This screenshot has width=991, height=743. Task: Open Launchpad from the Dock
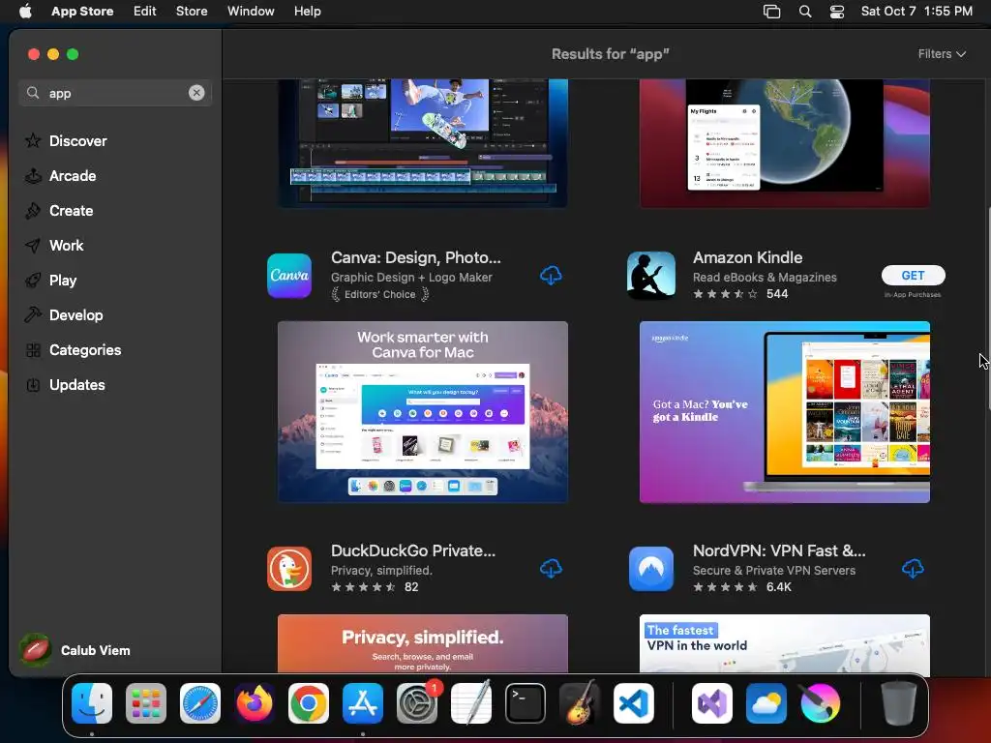pos(146,703)
